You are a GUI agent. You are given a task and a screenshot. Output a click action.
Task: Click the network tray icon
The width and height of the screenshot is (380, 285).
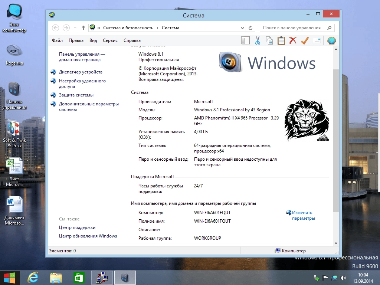point(334,278)
